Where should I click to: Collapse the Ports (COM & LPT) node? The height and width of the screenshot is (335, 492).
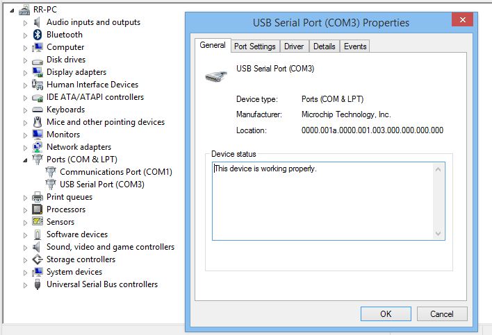[26, 160]
